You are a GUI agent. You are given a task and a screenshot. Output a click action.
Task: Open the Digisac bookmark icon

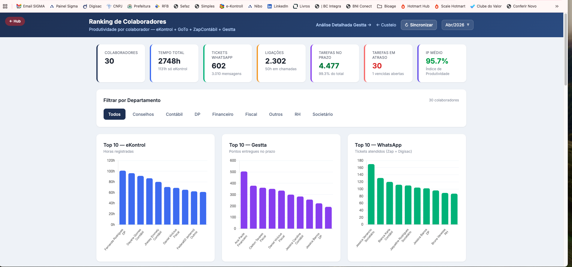(85, 6)
